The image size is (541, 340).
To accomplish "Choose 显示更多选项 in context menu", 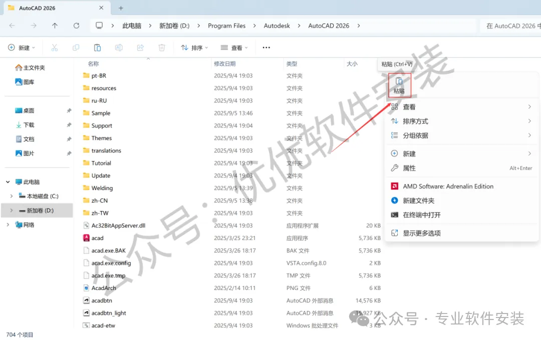I will (462, 233).
